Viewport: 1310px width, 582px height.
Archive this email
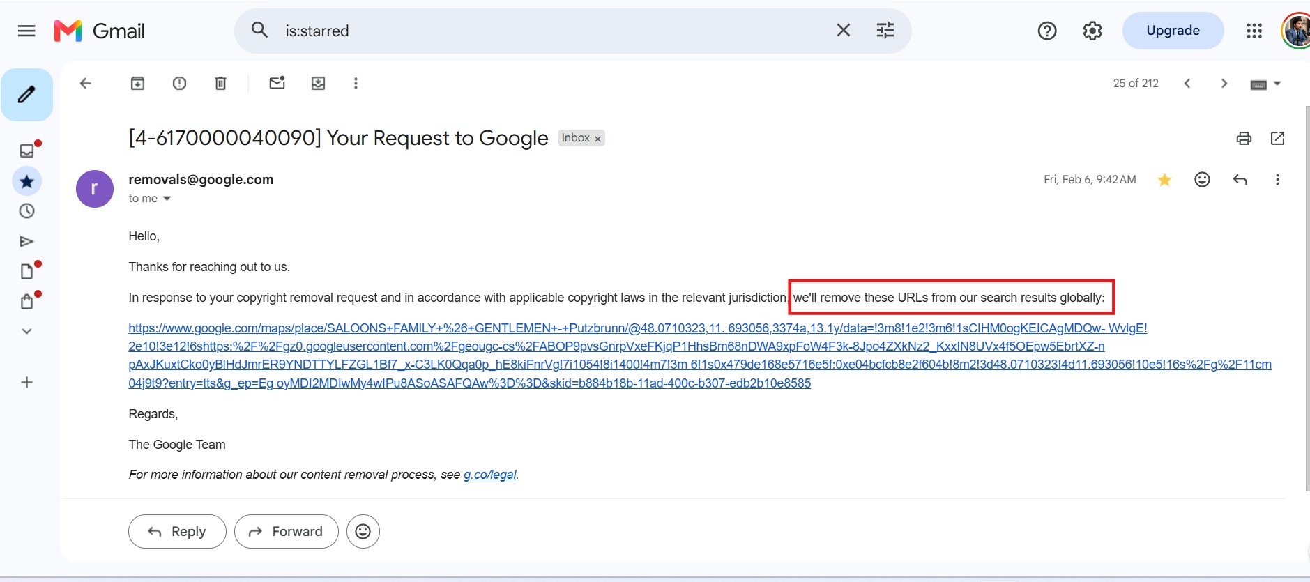coord(137,83)
